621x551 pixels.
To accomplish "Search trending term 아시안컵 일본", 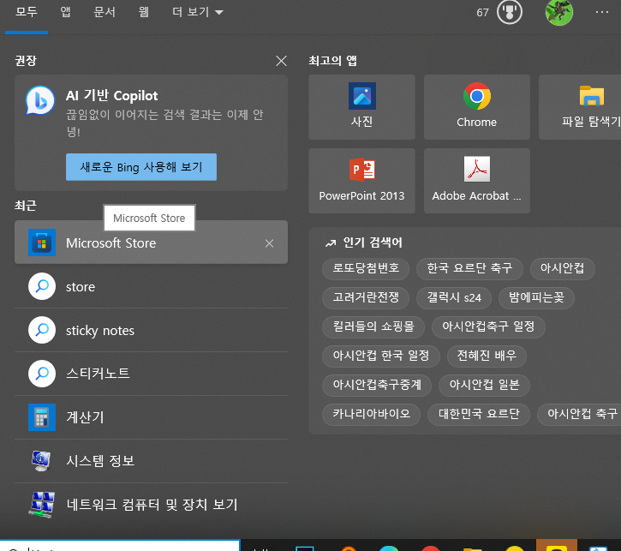I will pyautogui.click(x=484, y=385).
